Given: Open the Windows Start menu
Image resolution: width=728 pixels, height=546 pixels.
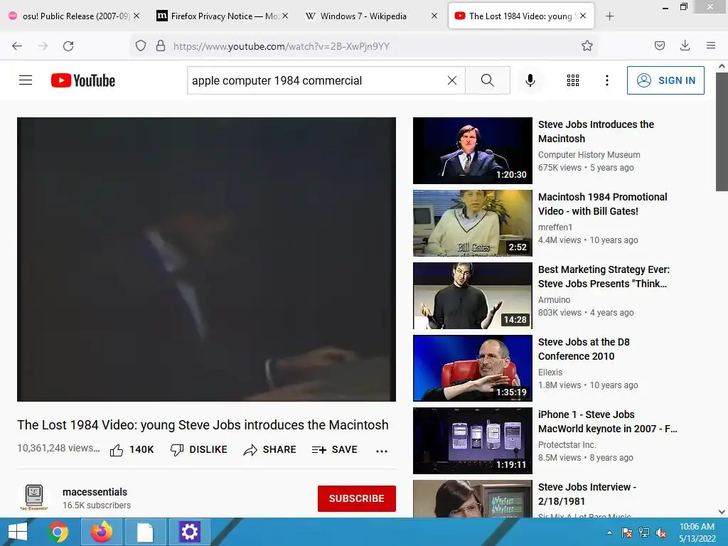Looking at the screenshot, I should (18, 532).
